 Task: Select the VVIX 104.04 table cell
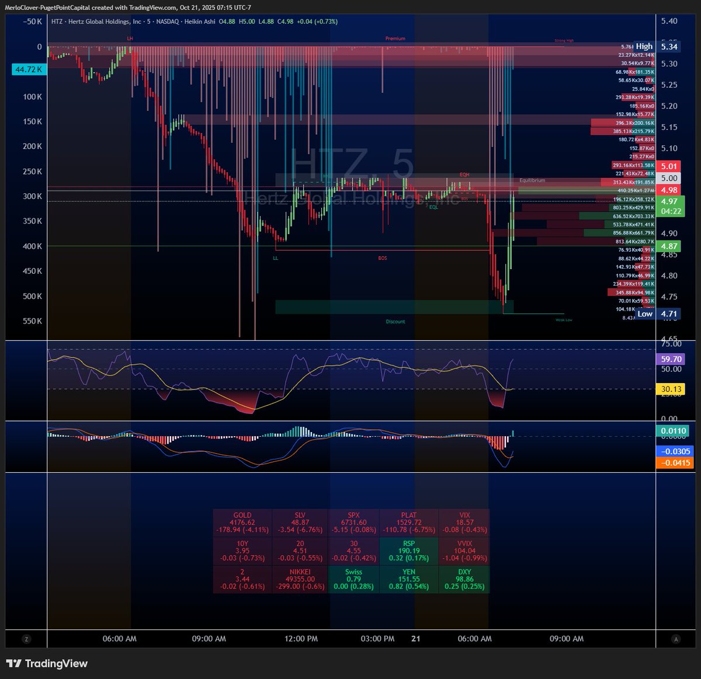[464, 551]
